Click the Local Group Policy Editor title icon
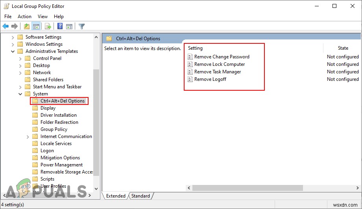This screenshot has width=362, height=209. pos(6,6)
